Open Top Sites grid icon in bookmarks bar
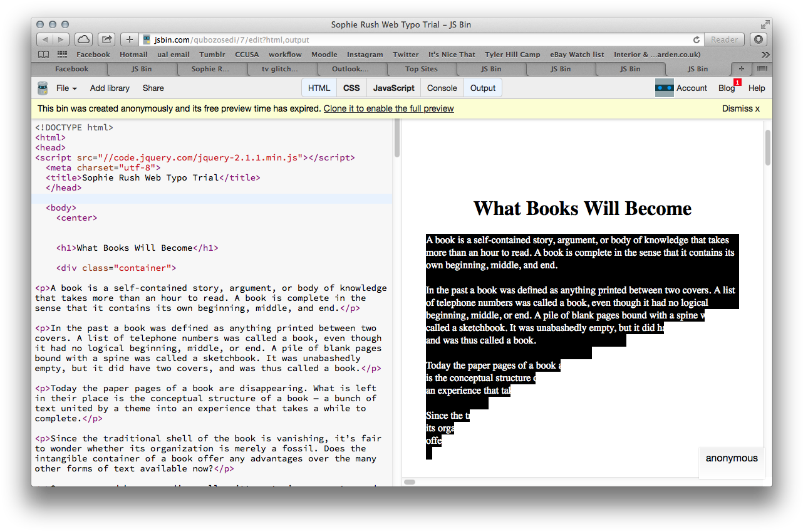Viewport: 803px width, 531px height. (x=62, y=55)
